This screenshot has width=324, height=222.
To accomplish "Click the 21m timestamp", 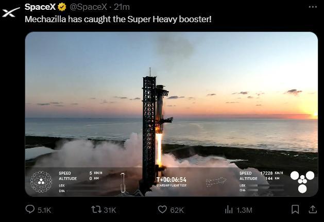I will click(122, 7).
